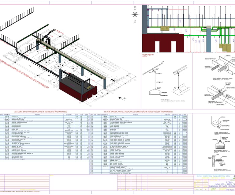The image size is (235, 195).
Task: Click the 8,12 dimension in the elevation view
Action: pos(186,31)
